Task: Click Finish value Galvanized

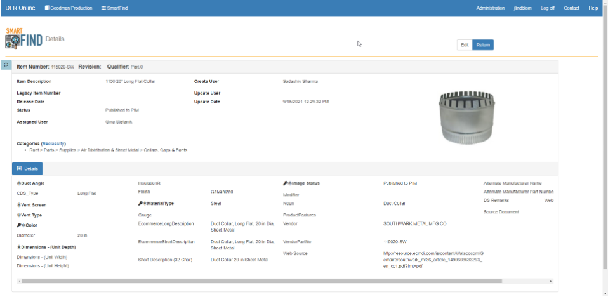Action: 221,192
